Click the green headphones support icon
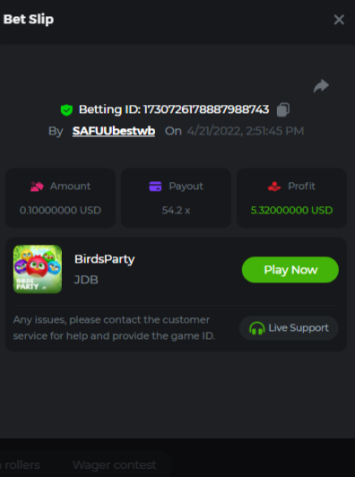This screenshot has width=355, height=477. tap(257, 328)
